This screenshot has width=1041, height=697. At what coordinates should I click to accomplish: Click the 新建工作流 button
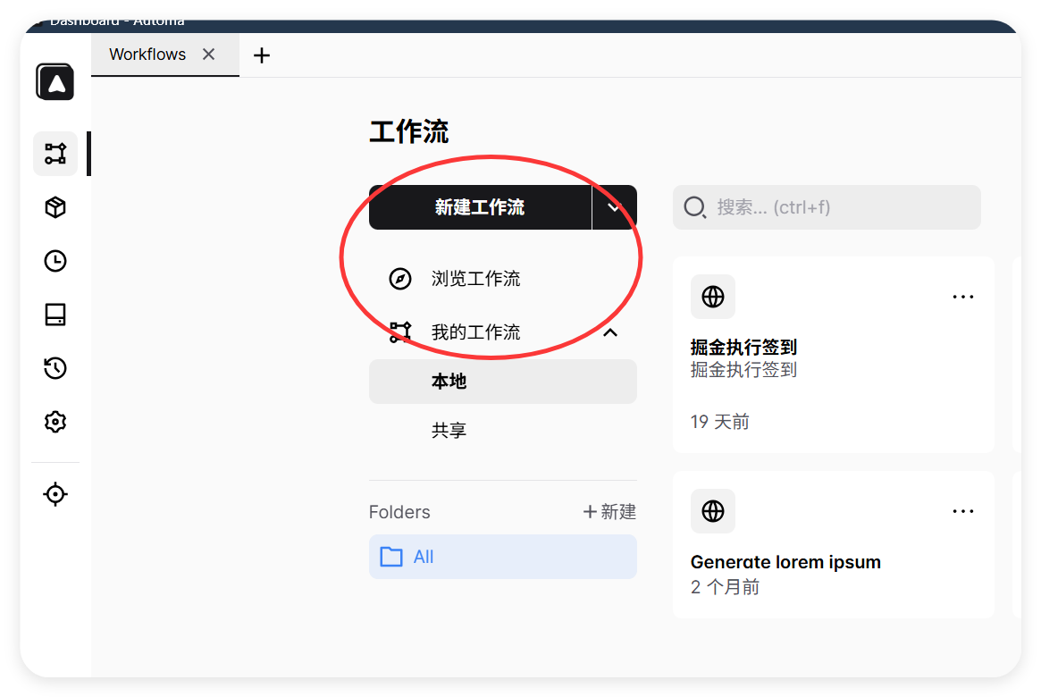pos(480,207)
